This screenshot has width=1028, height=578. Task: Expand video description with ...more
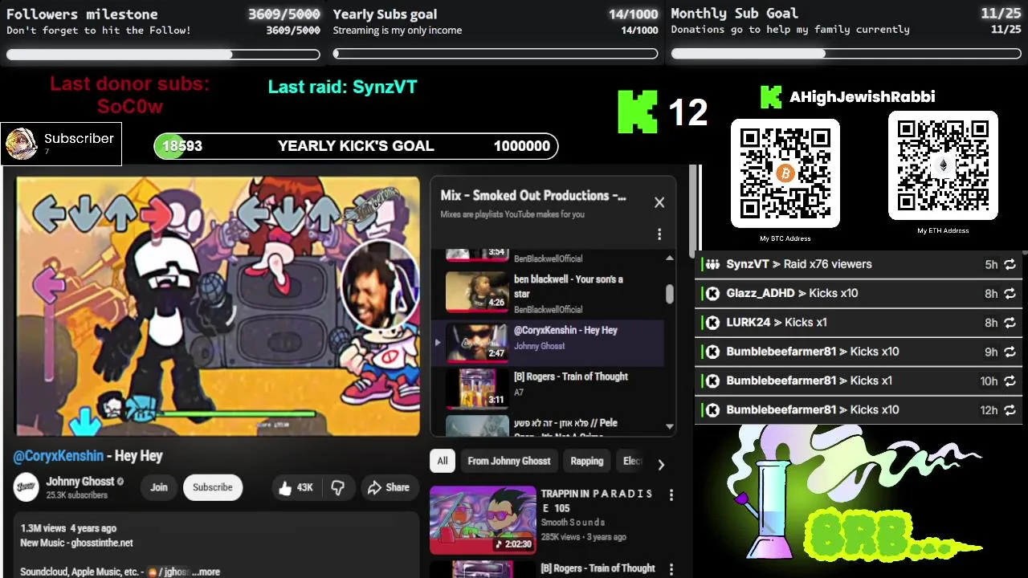click(206, 572)
